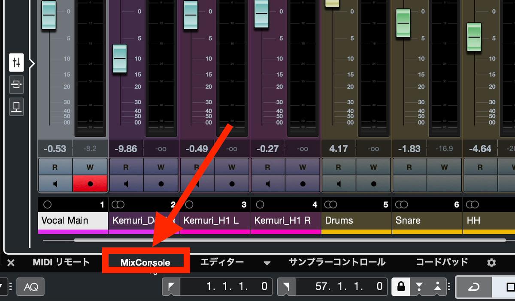
Task: Switch to the MIDI リモート tab
Action: 61,262
